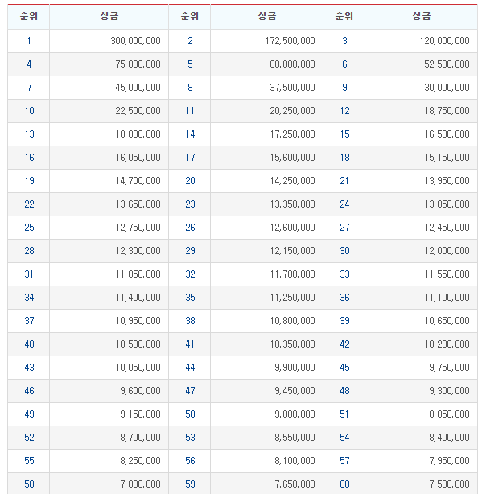Select the 9,300,000 cell
482x494 pixels.
click(x=449, y=391)
